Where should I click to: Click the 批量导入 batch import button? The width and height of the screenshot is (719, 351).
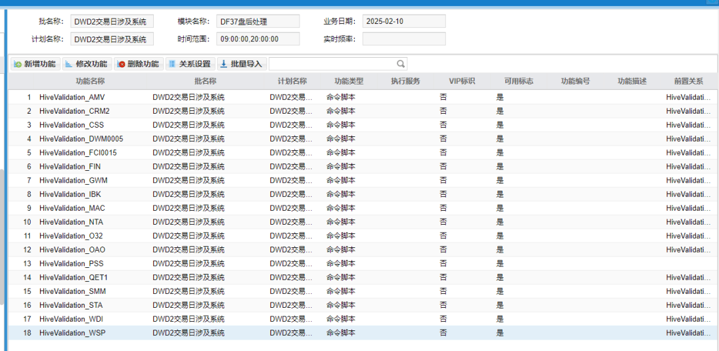coord(242,64)
